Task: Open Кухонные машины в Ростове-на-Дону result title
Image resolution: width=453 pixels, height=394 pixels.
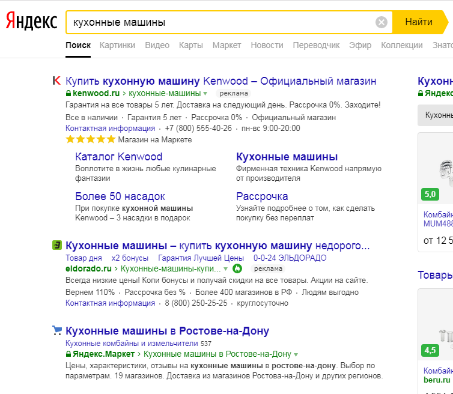Action: 167,331
